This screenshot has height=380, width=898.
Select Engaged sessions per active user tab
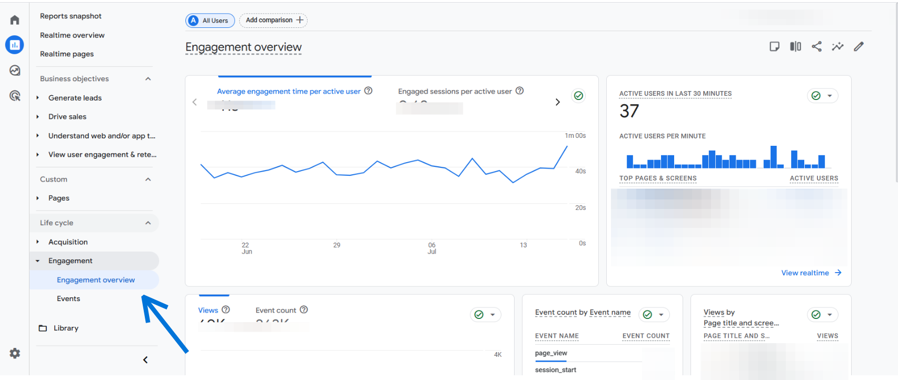(455, 92)
